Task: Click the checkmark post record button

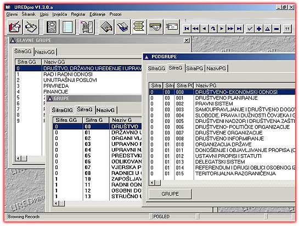Action: point(250,29)
